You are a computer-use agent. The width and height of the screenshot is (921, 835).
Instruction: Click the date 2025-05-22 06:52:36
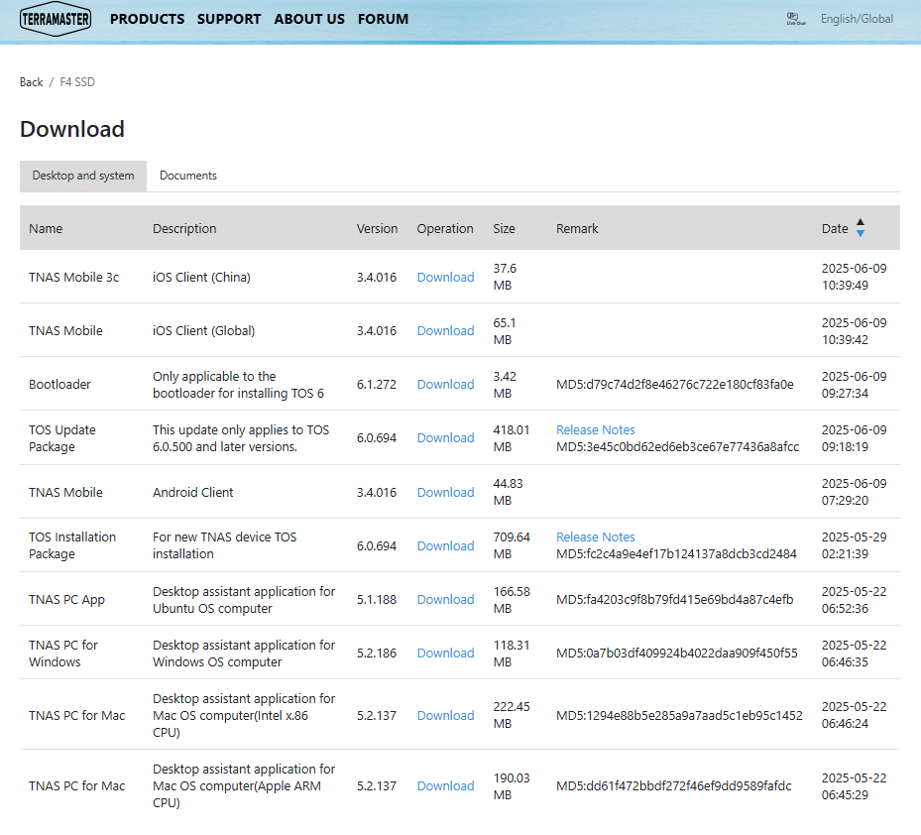(x=854, y=600)
